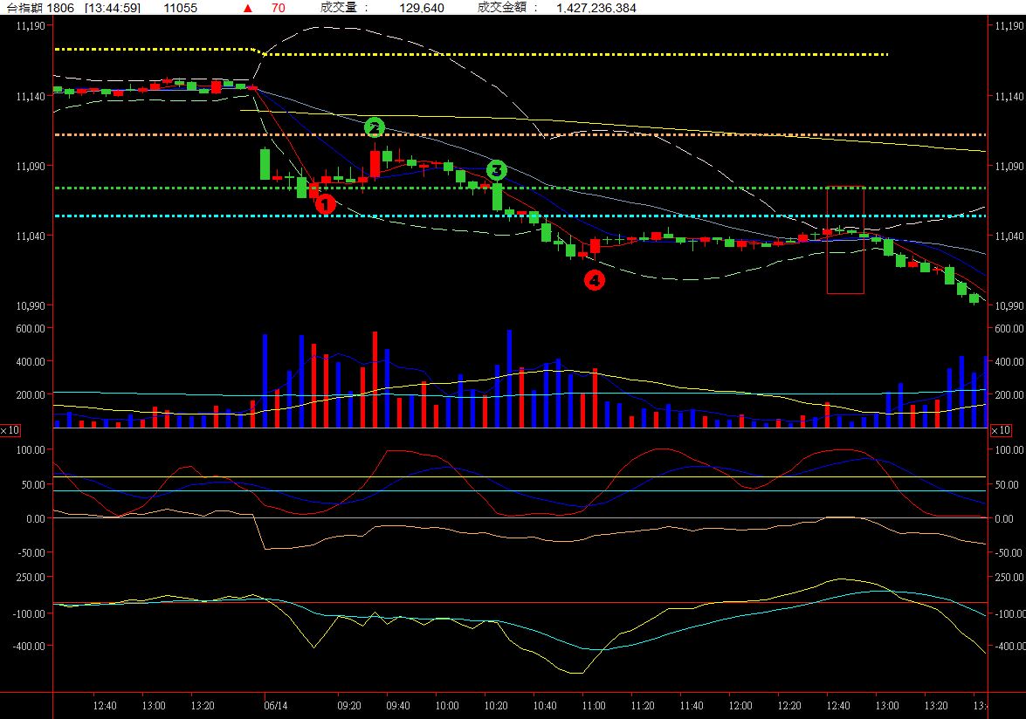Click the 10:00 time label
Screen dimensions: 1026x719
(x=447, y=706)
